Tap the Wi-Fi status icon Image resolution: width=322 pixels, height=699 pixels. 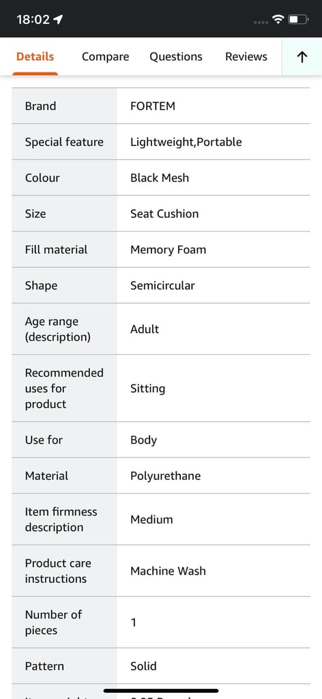click(x=279, y=19)
